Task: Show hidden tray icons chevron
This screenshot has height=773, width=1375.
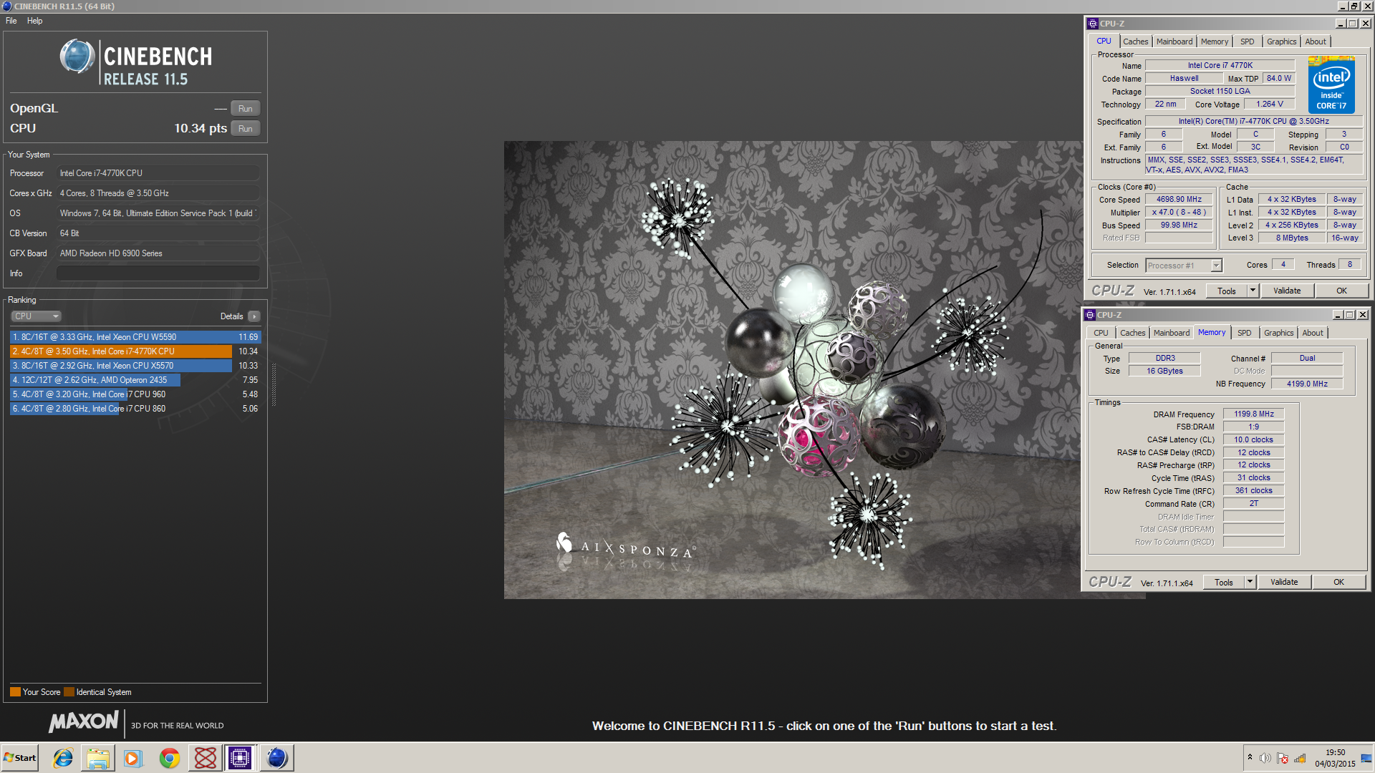Action: pos(1250,757)
